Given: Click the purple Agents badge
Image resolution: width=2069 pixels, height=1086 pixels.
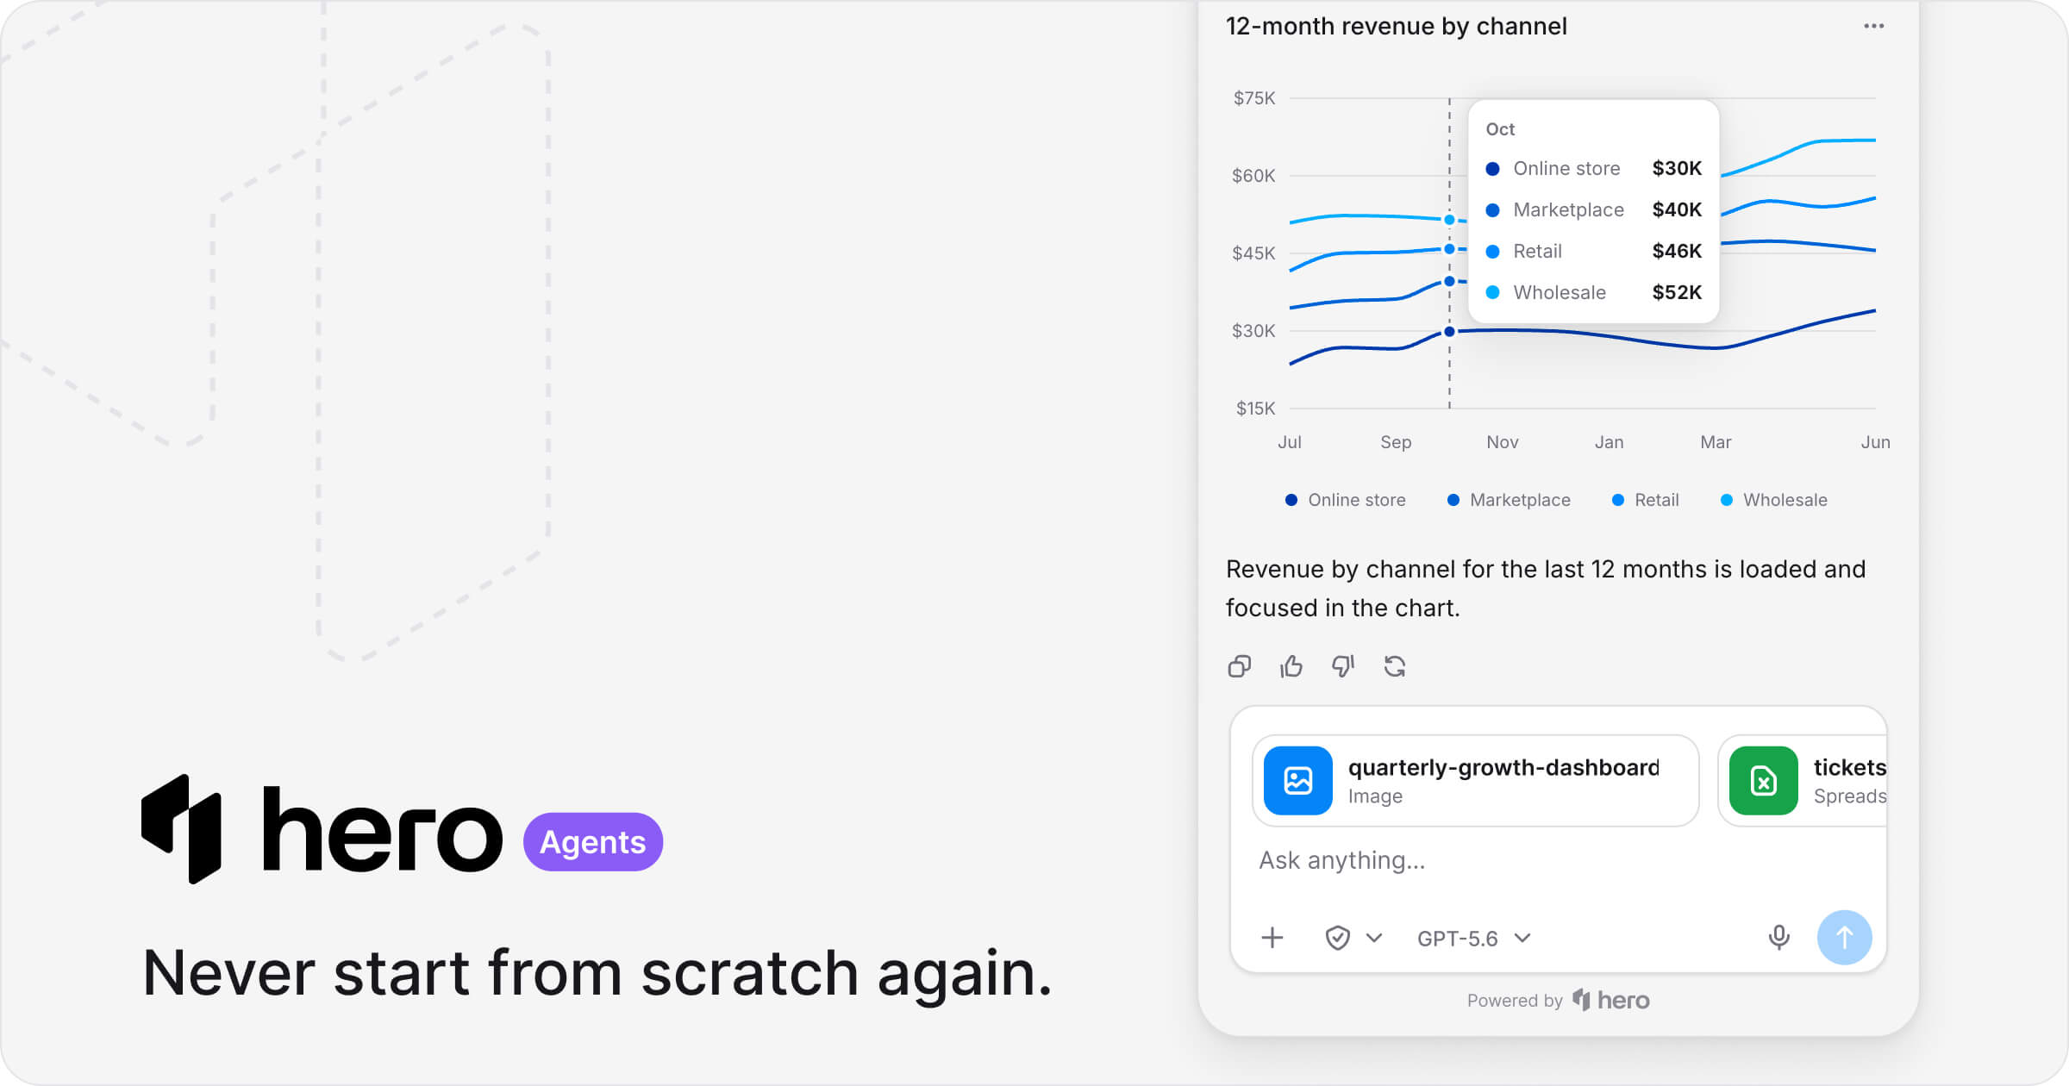Looking at the screenshot, I should coord(593,842).
